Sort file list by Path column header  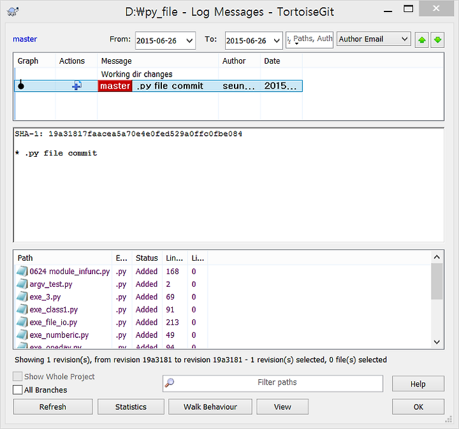tap(63, 258)
